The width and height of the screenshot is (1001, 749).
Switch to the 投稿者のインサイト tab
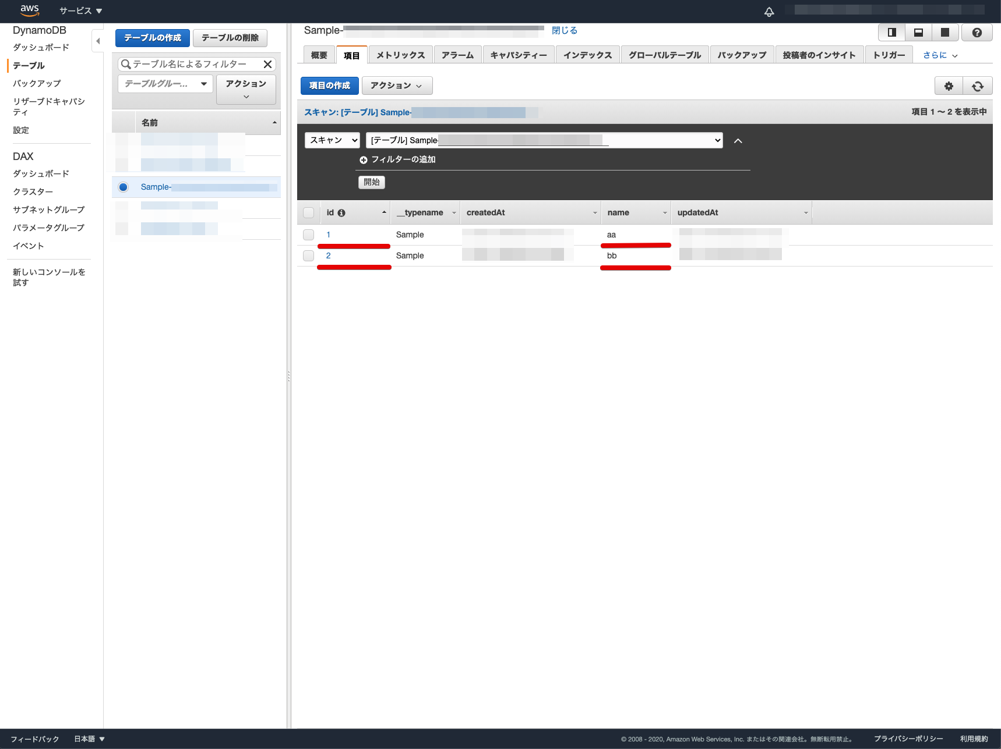pos(819,55)
